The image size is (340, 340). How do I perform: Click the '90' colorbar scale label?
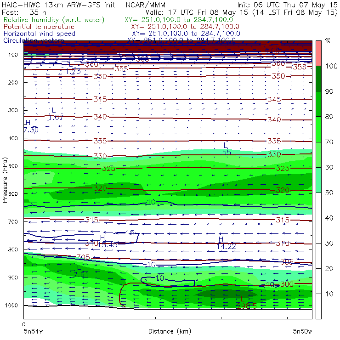[329, 91]
